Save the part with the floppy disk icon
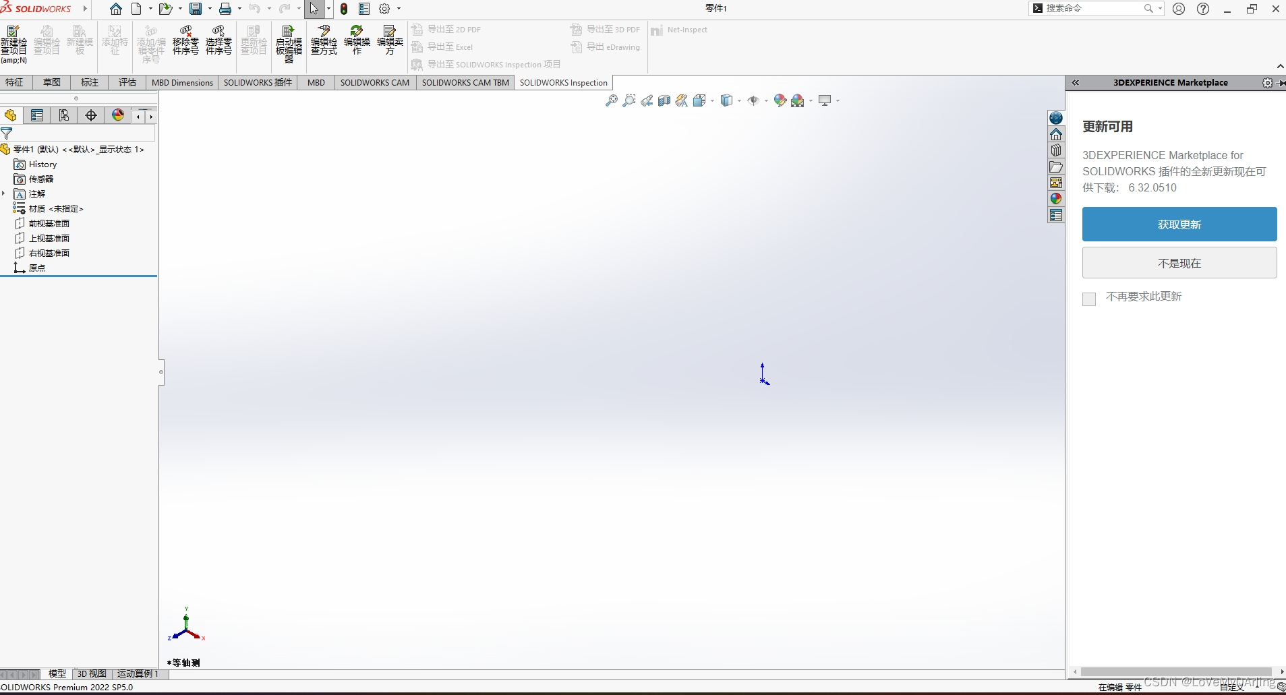This screenshot has width=1286, height=695. [x=196, y=9]
